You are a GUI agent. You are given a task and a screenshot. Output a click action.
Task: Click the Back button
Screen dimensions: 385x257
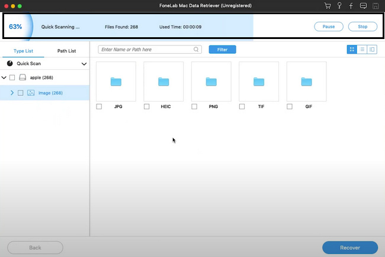click(35, 248)
